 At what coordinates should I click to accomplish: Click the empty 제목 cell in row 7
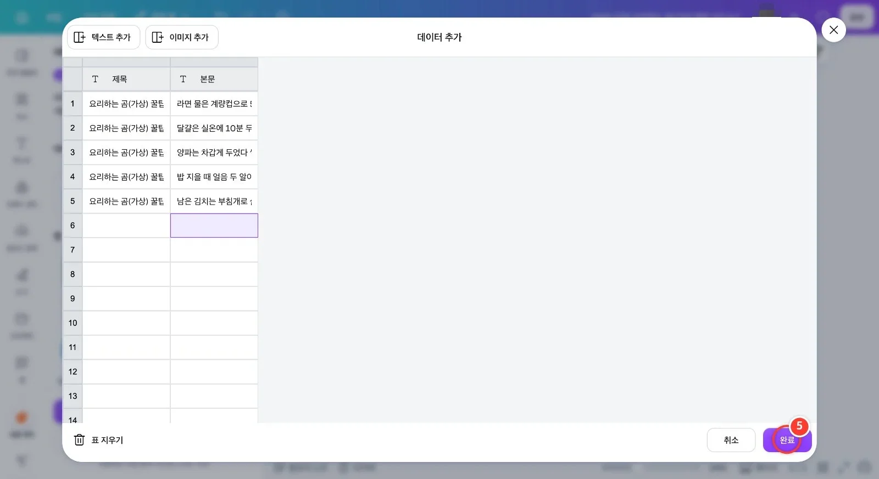point(126,250)
